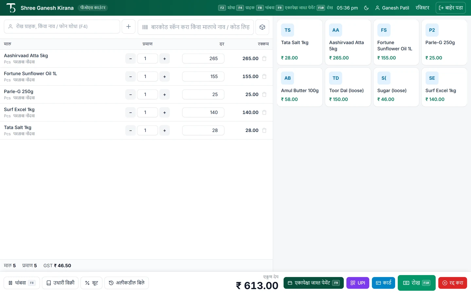The width and height of the screenshot is (471, 294).
Task: Add the Amul Butter 100g tile to the cart
Action: click(300, 87)
